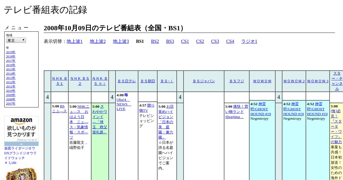Click the ￥3,180 price text
This screenshot has width=343, height=180.
point(10,163)
